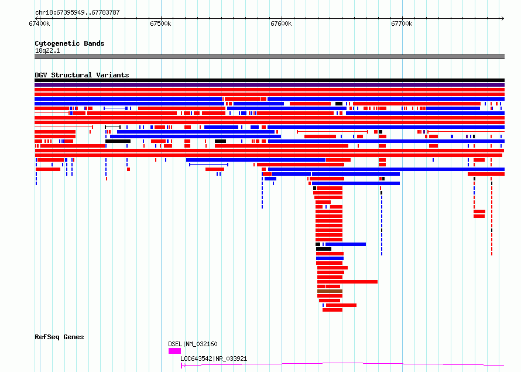Click the 67400k ruler tick label
Viewport: 521px width, 372px height.
pyautogui.click(x=39, y=23)
